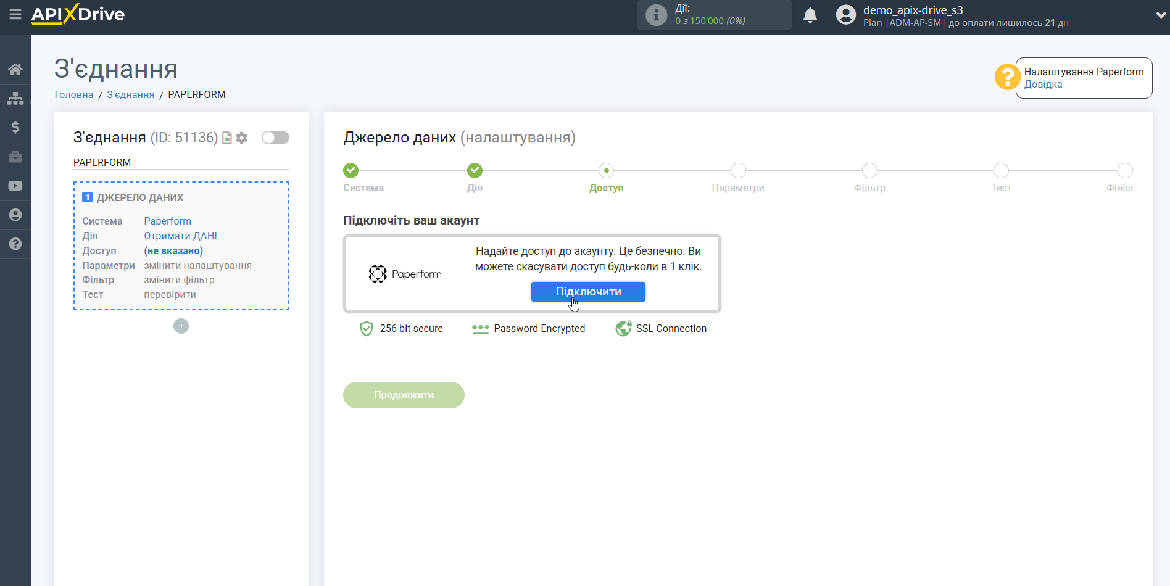
Task: Click the Password Encrypted asterisks icon
Action: pos(480,329)
